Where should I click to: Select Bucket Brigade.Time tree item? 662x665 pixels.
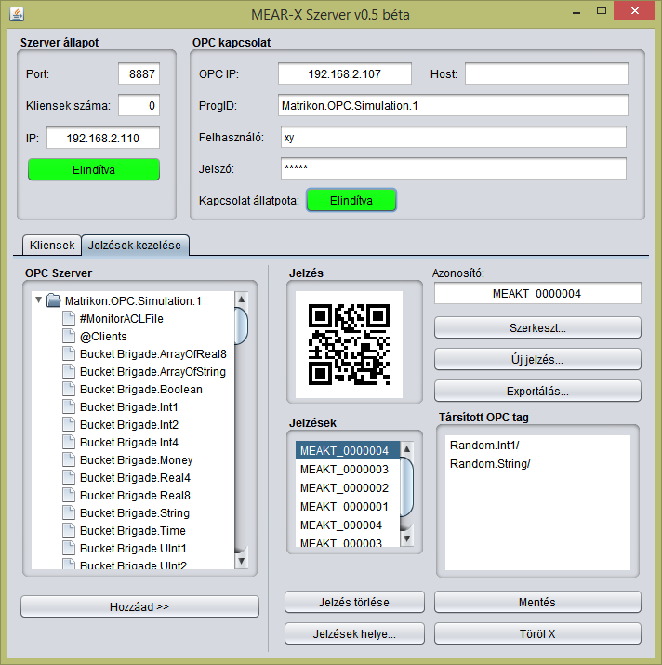(x=132, y=530)
